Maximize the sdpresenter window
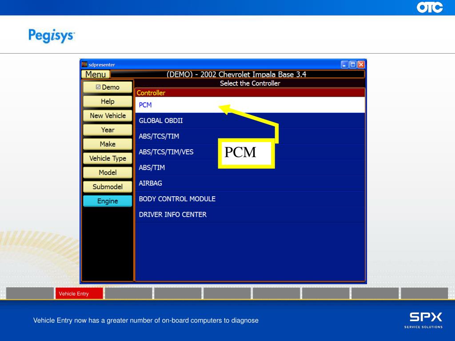The width and height of the screenshot is (455, 341). pyautogui.click(x=353, y=65)
